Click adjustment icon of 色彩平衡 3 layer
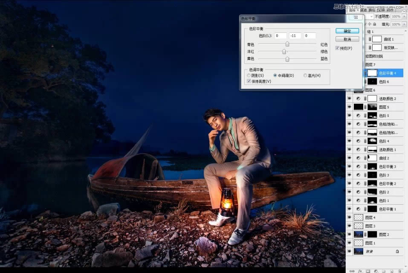Screen dimensions: 408x273 pyautogui.click(x=358, y=166)
